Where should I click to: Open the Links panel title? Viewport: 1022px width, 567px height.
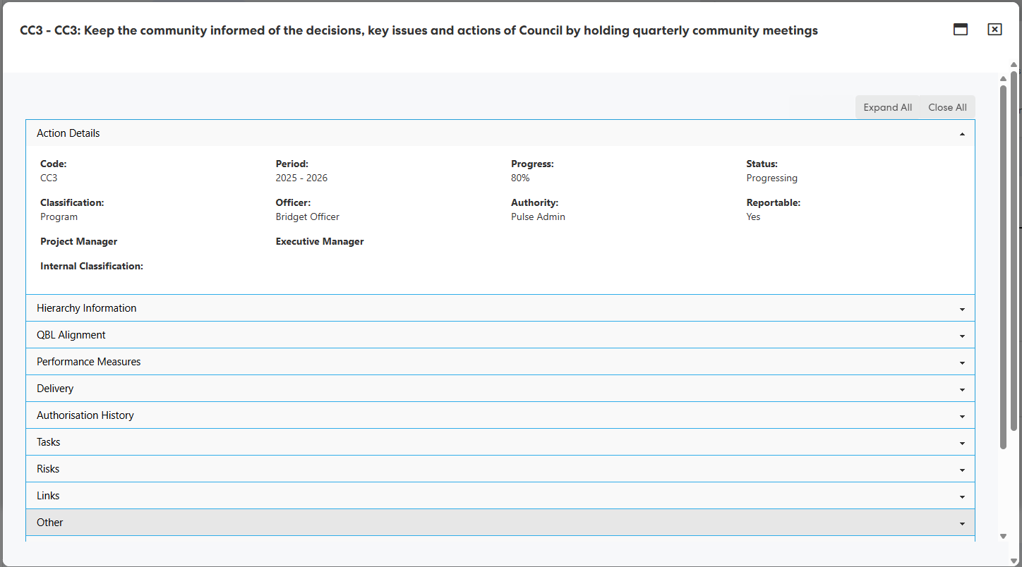pos(48,496)
